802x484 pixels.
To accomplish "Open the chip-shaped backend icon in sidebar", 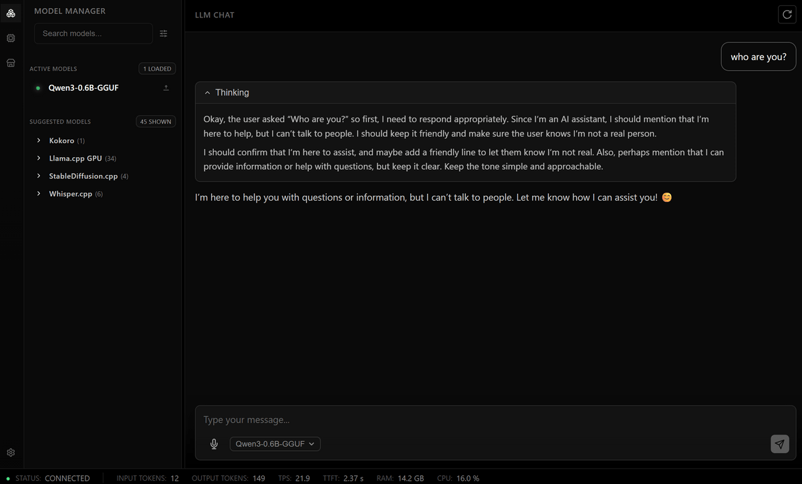I will coord(11,39).
